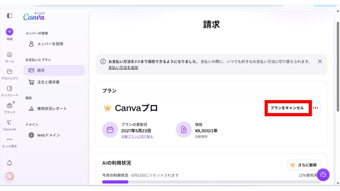Click the Canva logo
Screen dimensions: 340x191
coord(34,16)
